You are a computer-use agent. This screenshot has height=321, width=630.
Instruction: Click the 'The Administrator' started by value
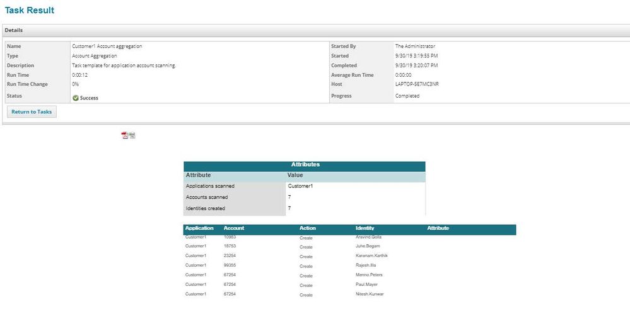pyautogui.click(x=415, y=46)
